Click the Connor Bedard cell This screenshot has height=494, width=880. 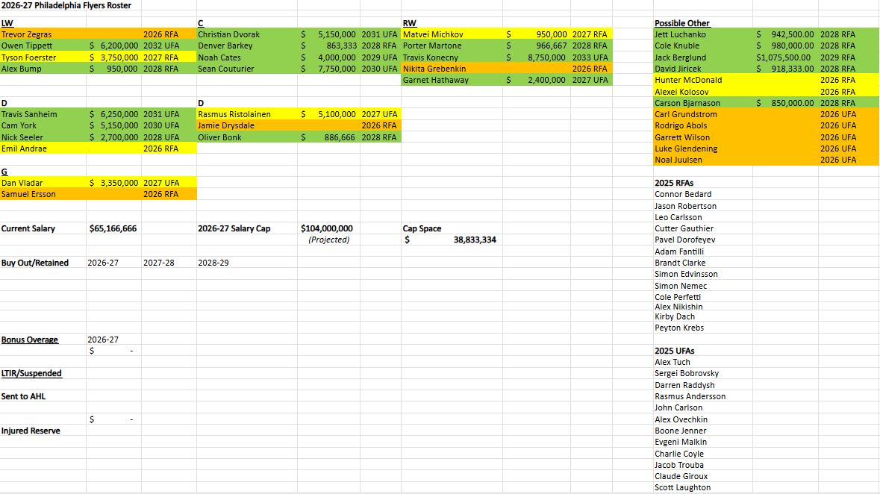tap(703, 194)
